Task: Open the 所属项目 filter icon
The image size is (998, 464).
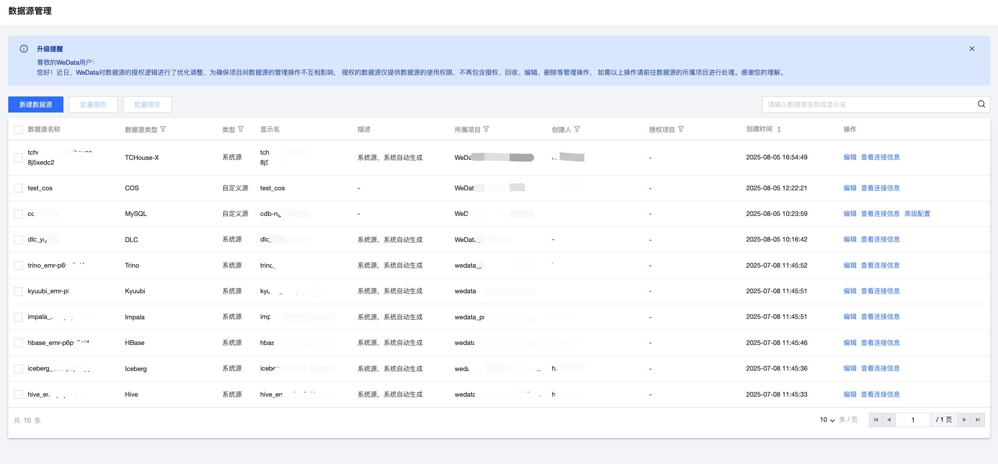Action: tap(486, 129)
